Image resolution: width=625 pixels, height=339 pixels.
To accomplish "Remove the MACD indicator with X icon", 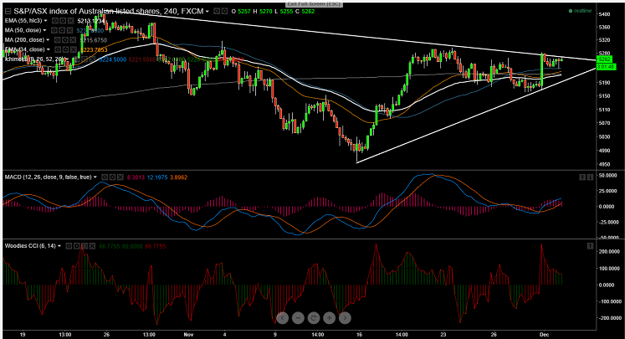I will click(x=120, y=177).
